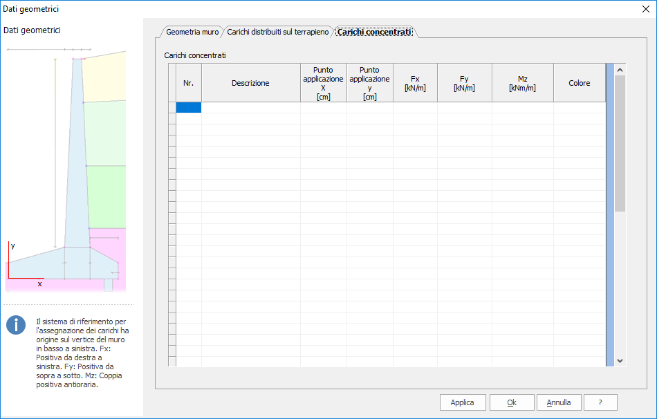Click the first row's Descrizione cell
The width and height of the screenshot is (657, 419).
click(x=250, y=108)
